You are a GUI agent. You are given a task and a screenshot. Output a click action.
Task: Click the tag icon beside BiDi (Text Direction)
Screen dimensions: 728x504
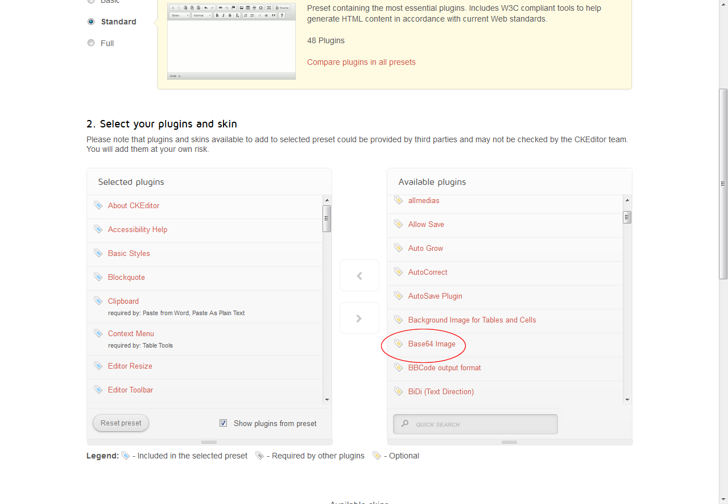tap(398, 391)
